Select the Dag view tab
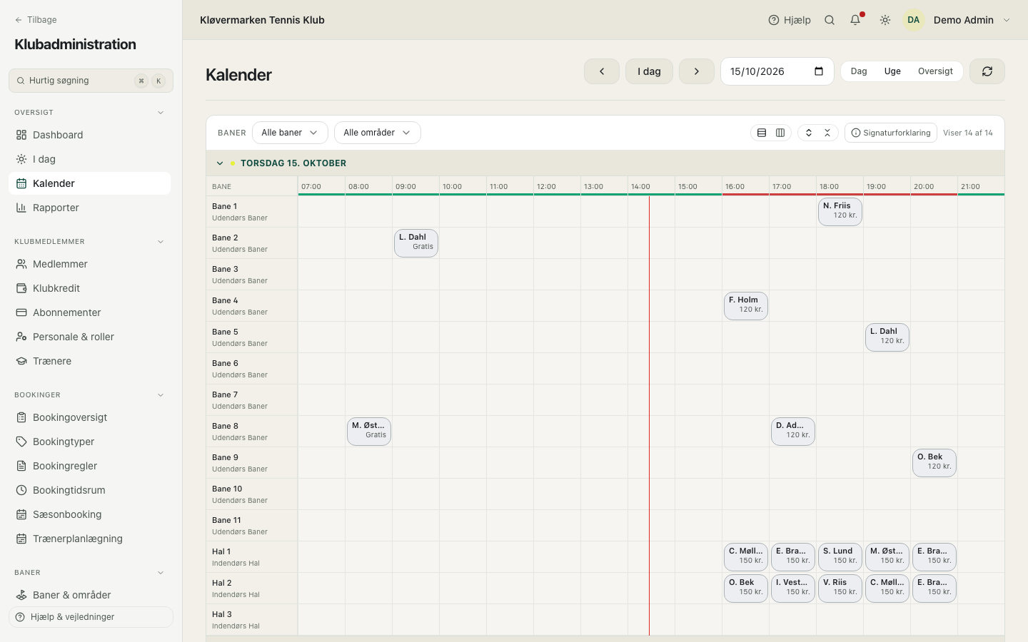 (x=859, y=71)
